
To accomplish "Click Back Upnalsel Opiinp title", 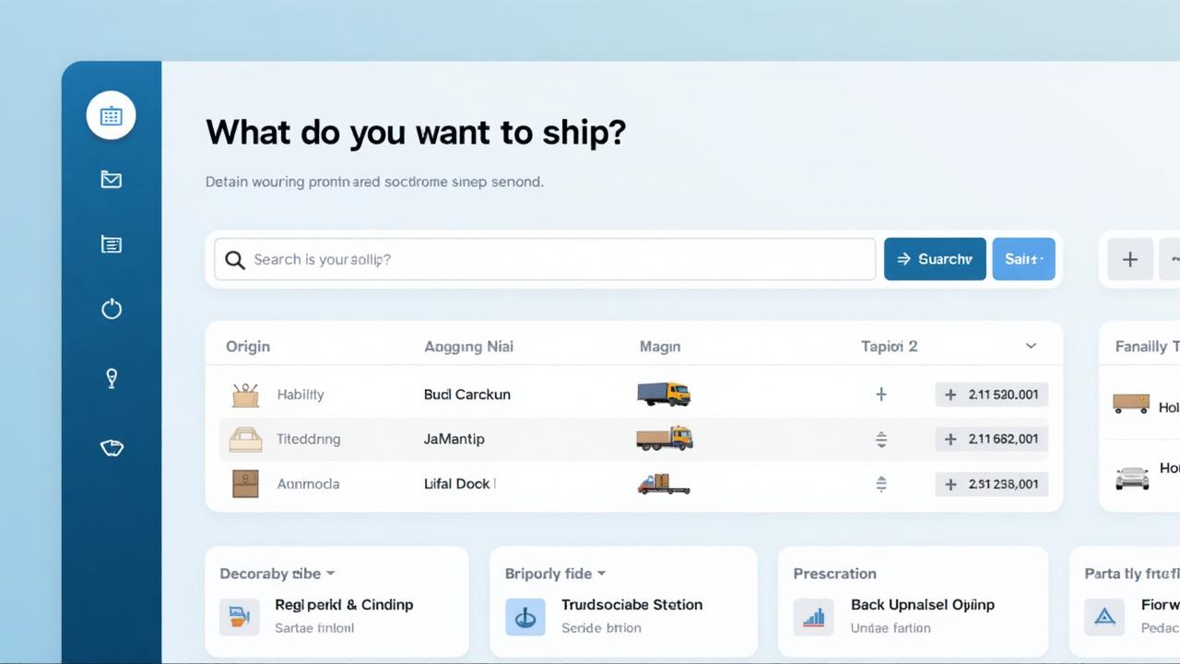I will pos(923,605).
